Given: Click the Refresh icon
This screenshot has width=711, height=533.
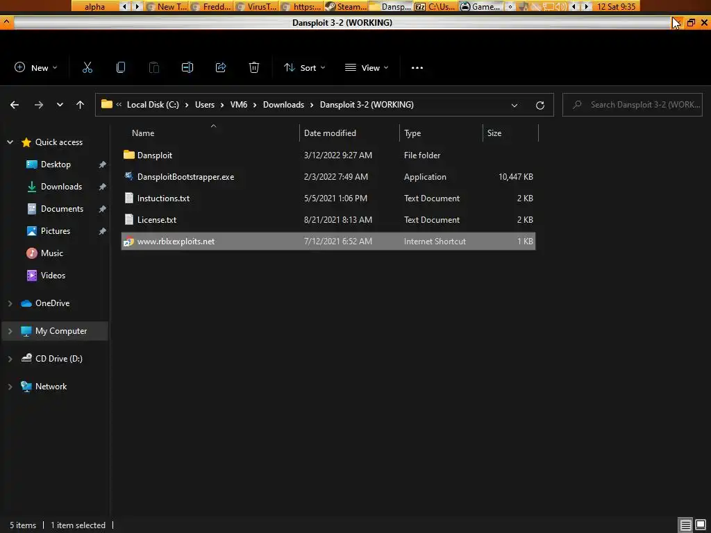Looking at the screenshot, I should (540, 105).
